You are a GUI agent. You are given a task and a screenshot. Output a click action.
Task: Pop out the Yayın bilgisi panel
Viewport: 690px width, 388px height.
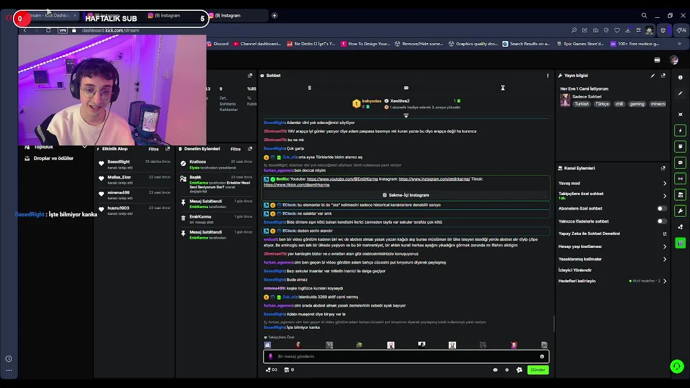click(x=663, y=75)
